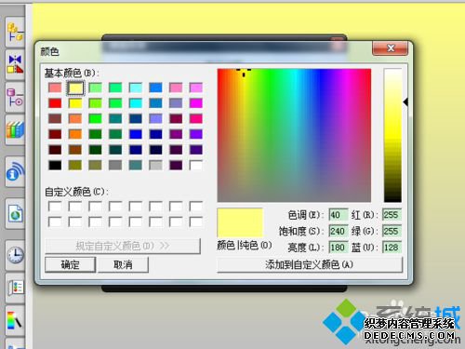Click the 亮度 luminance value field
465x349 pixels.
coord(339,248)
